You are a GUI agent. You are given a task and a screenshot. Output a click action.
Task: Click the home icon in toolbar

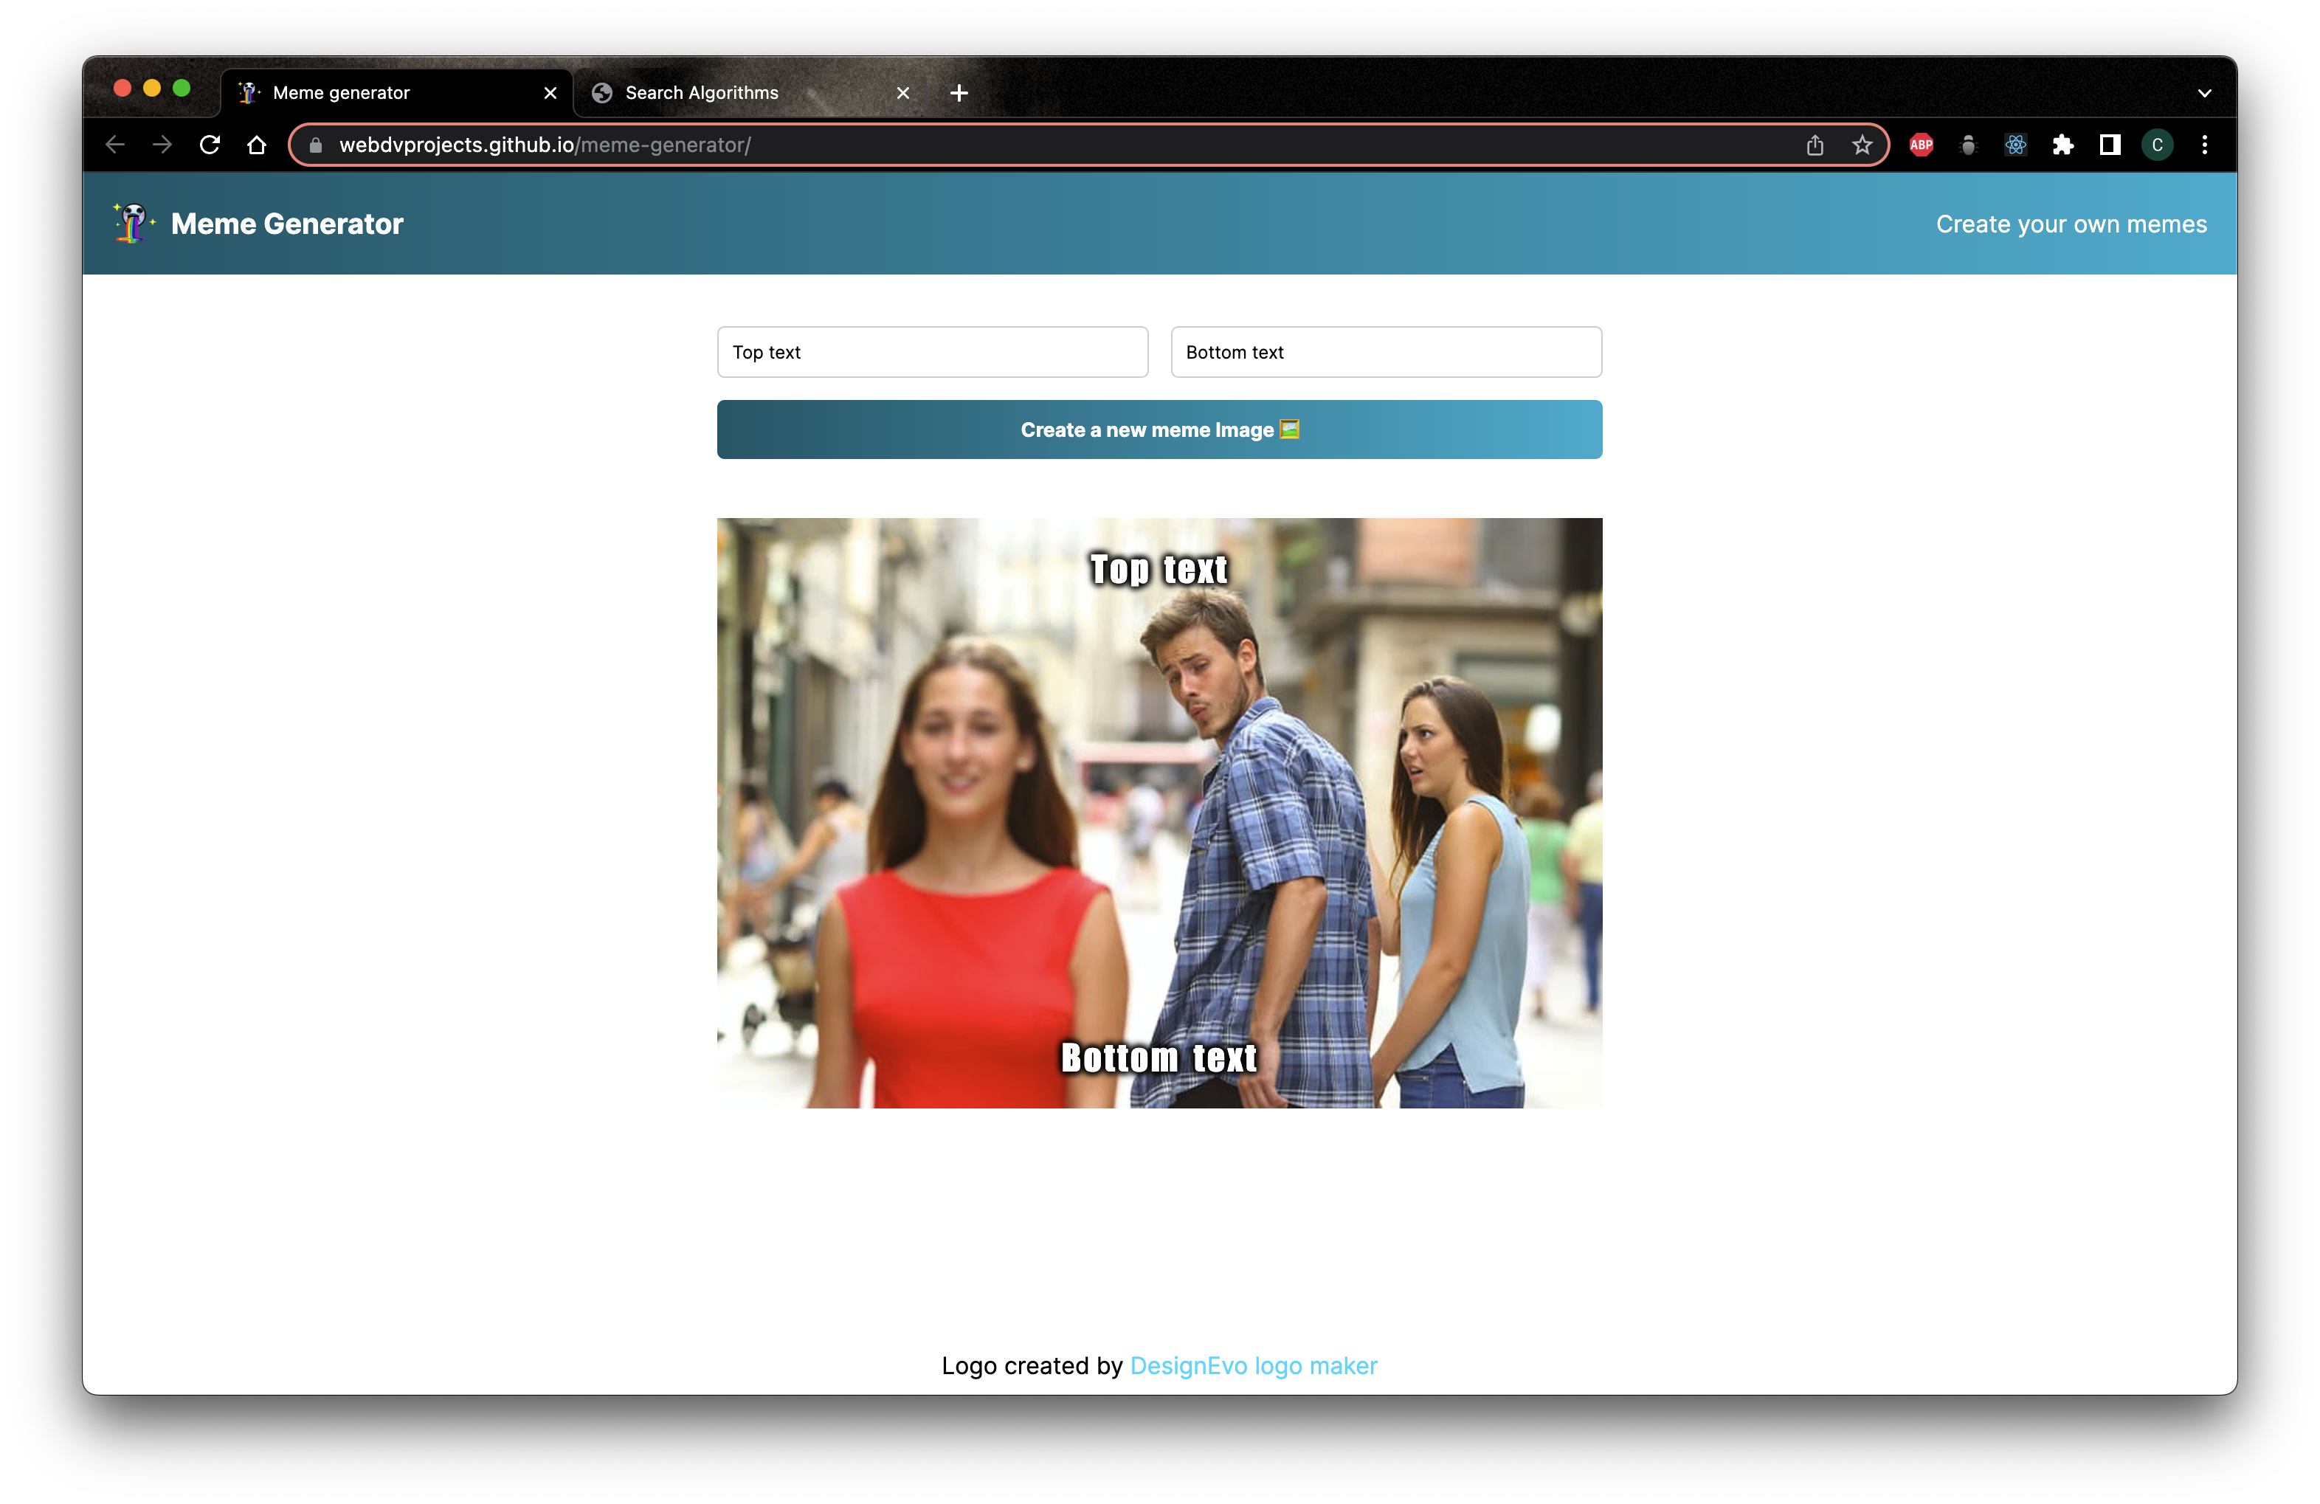tap(256, 145)
